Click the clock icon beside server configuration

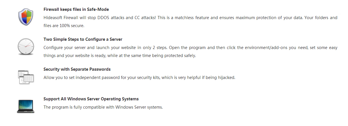[26, 47]
